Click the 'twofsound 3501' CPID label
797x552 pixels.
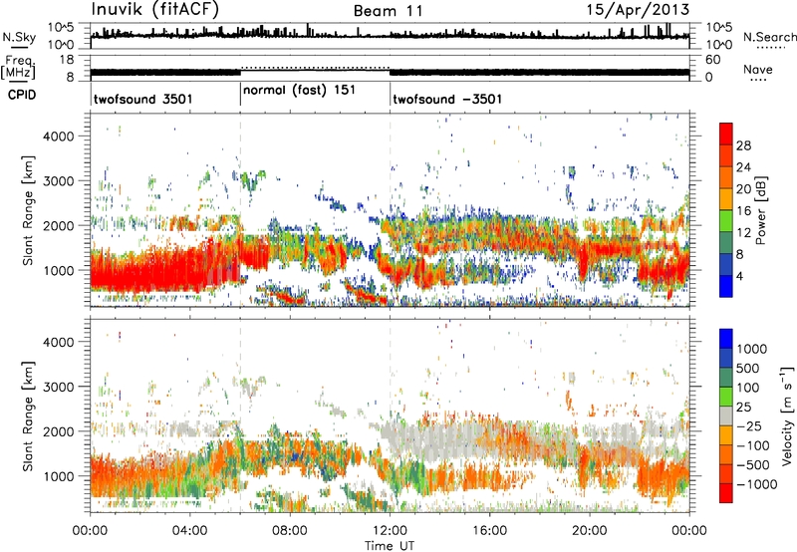(143, 99)
